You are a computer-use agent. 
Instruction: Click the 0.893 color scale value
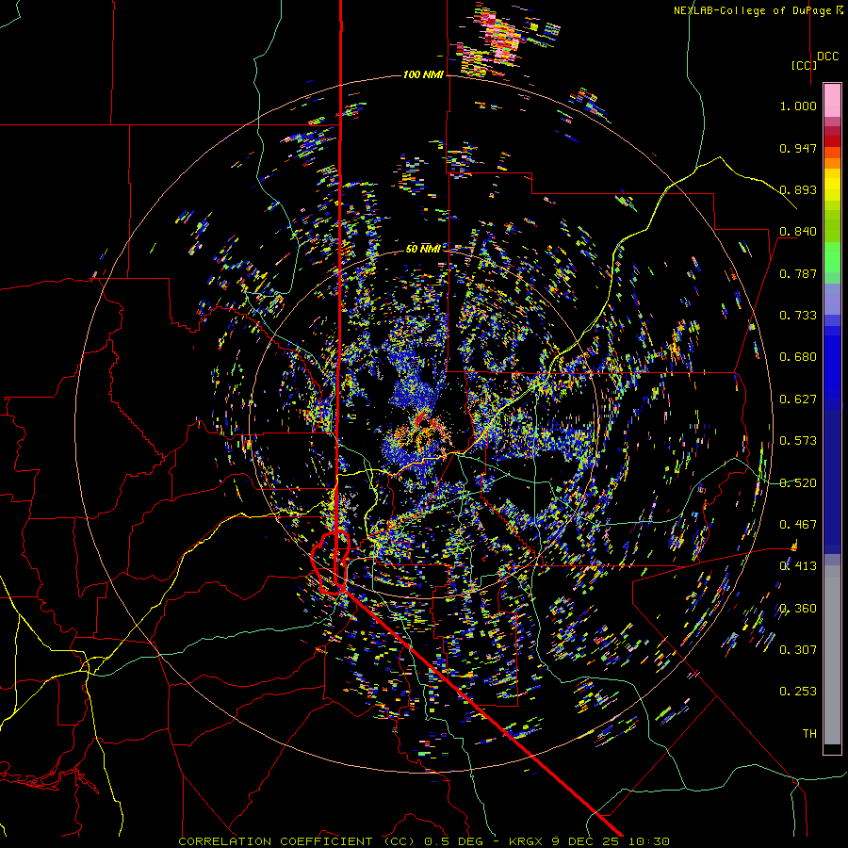click(798, 189)
